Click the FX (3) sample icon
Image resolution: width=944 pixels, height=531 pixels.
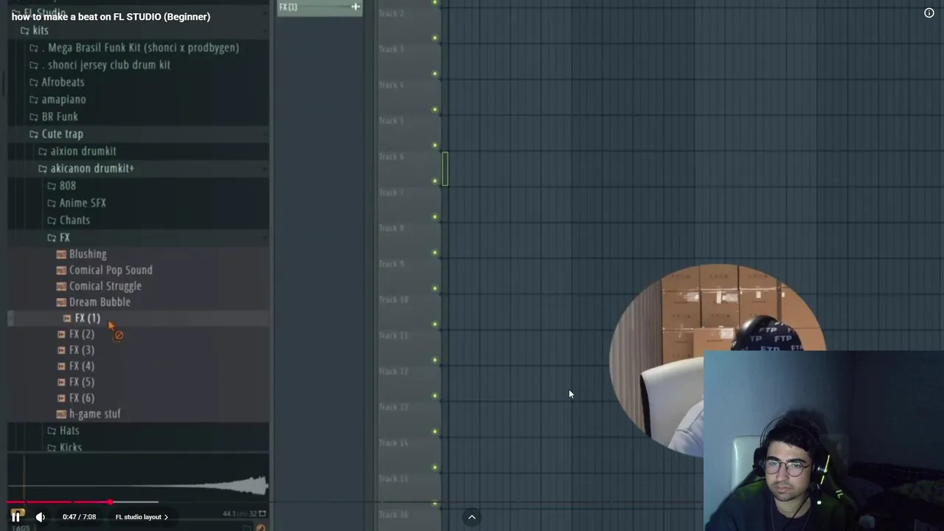[61, 350]
